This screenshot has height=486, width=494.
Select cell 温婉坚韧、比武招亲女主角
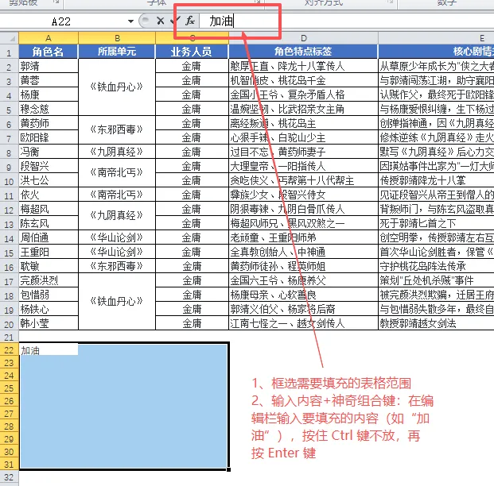[303, 109]
